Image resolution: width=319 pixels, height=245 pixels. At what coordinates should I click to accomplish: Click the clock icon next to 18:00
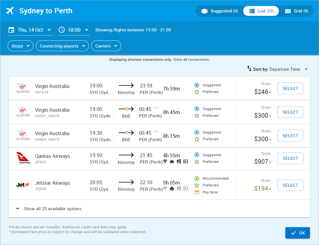coord(62,30)
